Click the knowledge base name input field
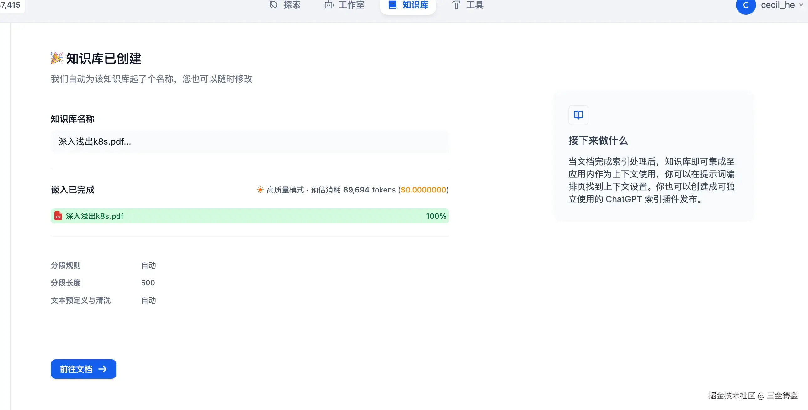The height and width of the screenshot is (410, 808). (x=250, y=142)
